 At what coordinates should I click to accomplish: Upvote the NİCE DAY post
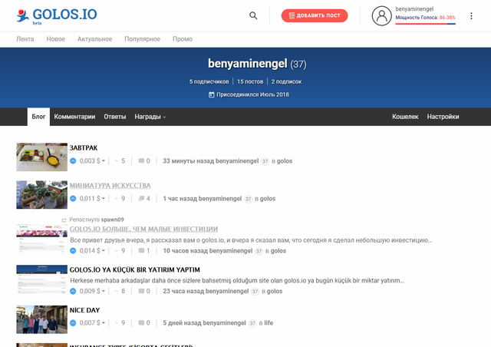coord(73,323)
